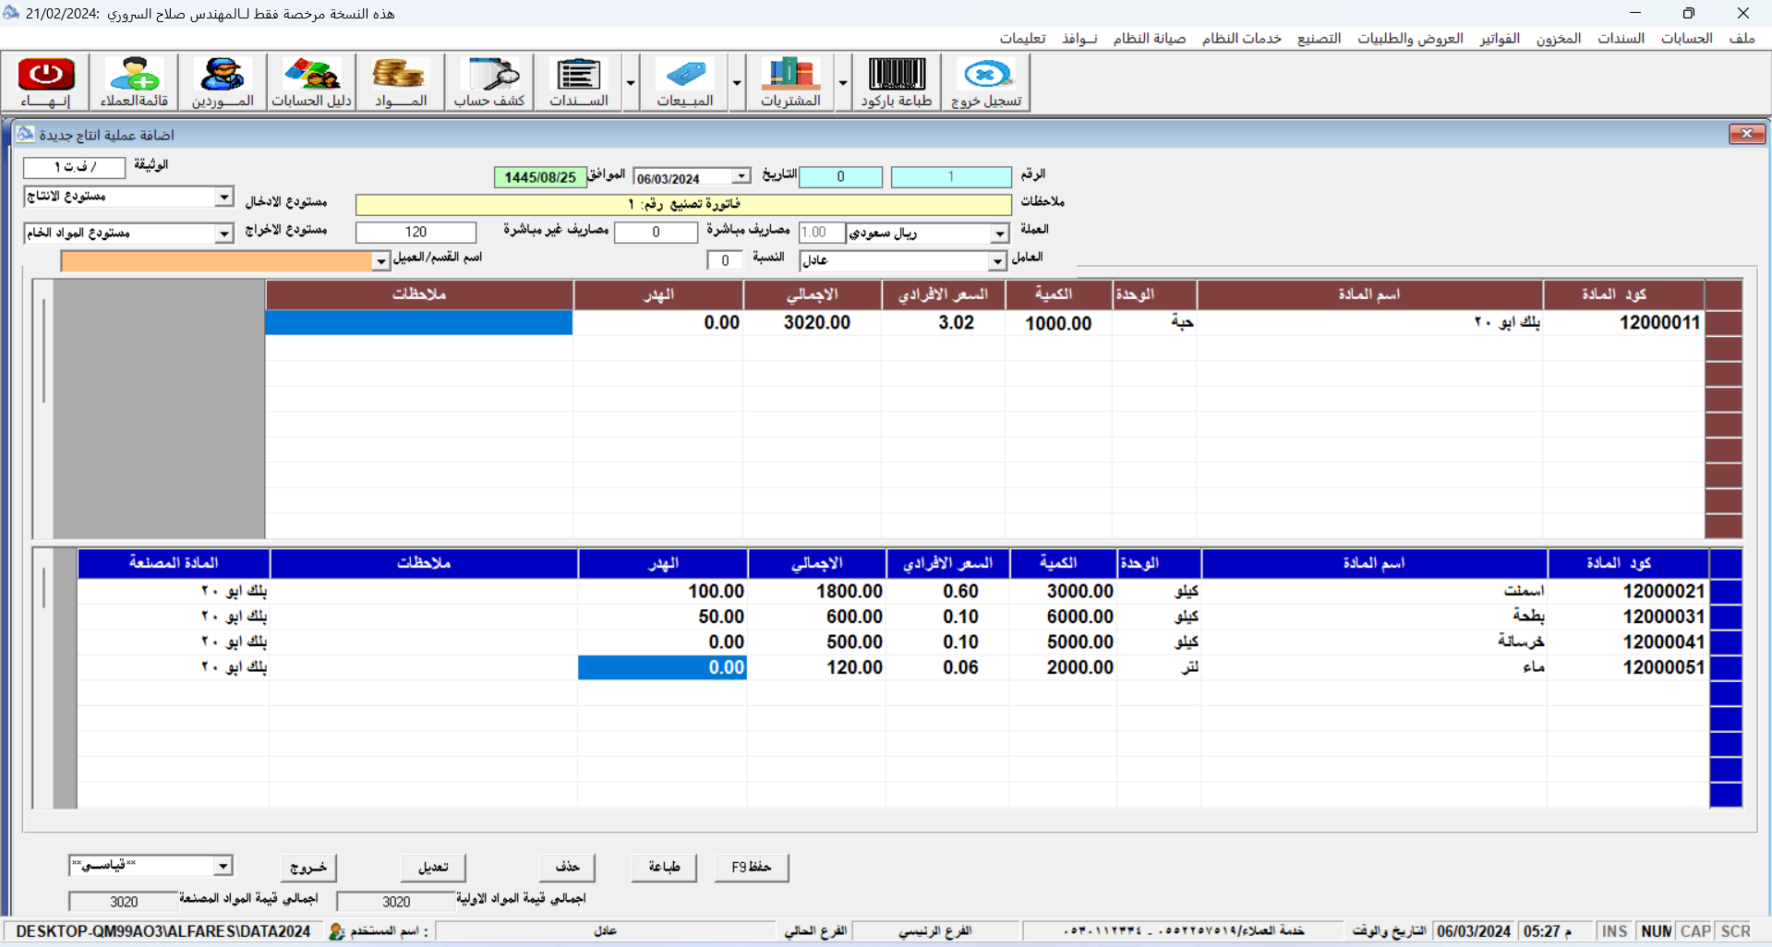Click the خروج exit button

pos(308,867)
